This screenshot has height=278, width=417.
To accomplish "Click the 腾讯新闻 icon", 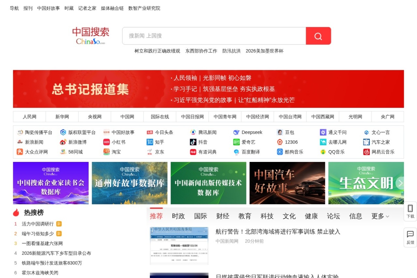I will (x=193, y=132).
